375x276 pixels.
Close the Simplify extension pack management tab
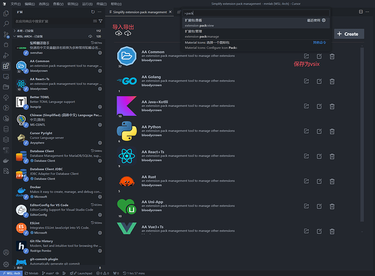(170, 12)
